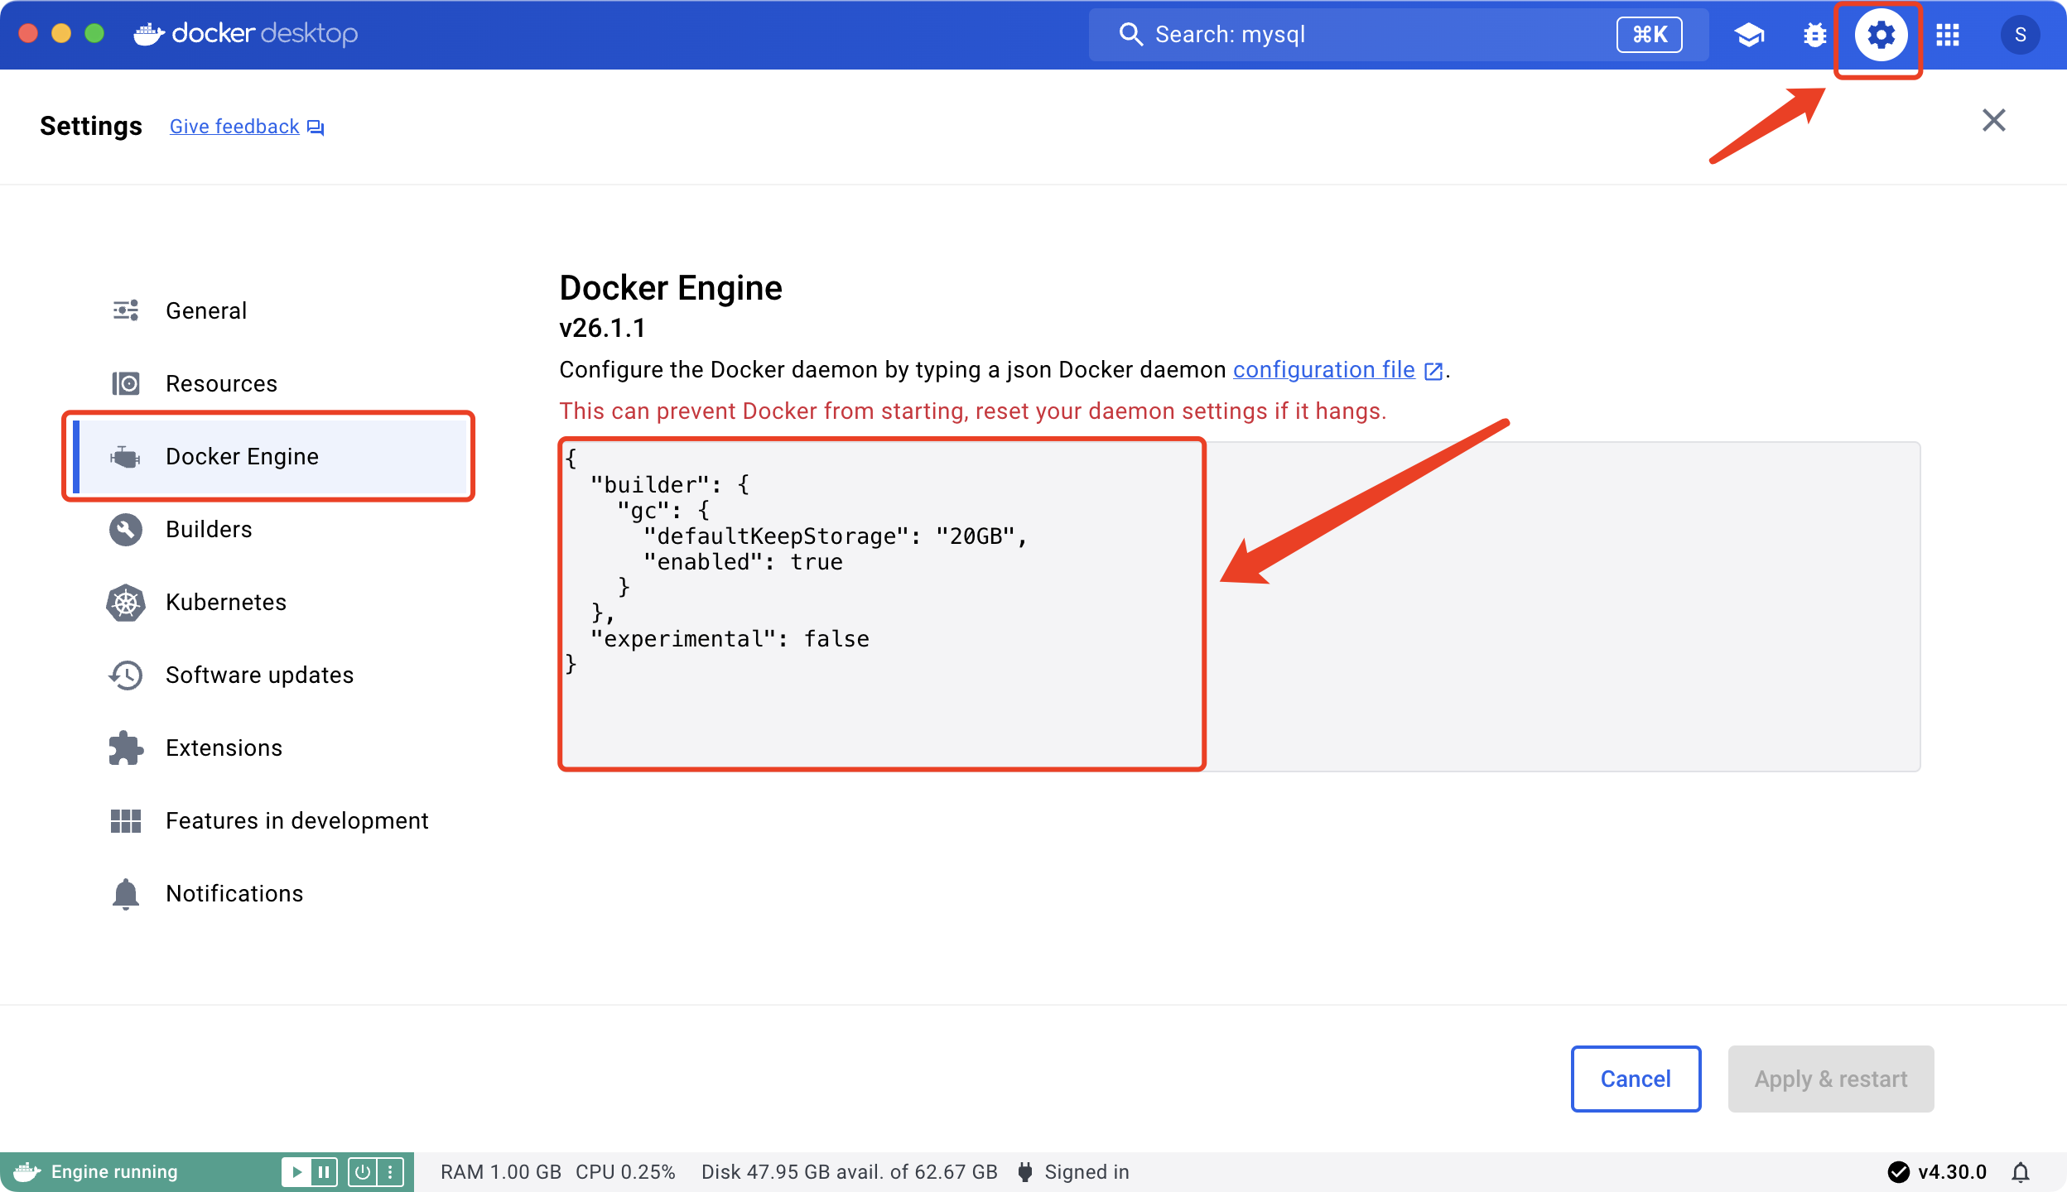Start the engine with the play button
2067x1192 pixels.
click(296, 1171)
